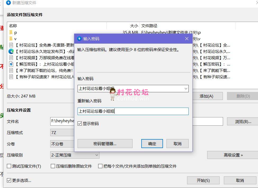Open 密码管理器... button
Image resolution: width=258 pixels, height=188 pixels.
(x=105, y=144)
